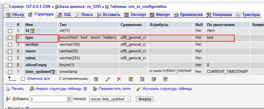Switch to the Экспорт tab

[135, 15]
